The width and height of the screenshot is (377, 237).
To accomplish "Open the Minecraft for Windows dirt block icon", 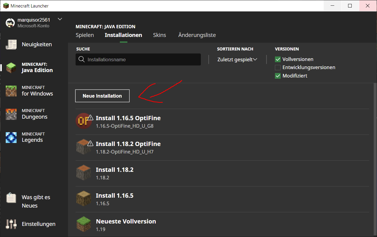I will tap(11, 91).
